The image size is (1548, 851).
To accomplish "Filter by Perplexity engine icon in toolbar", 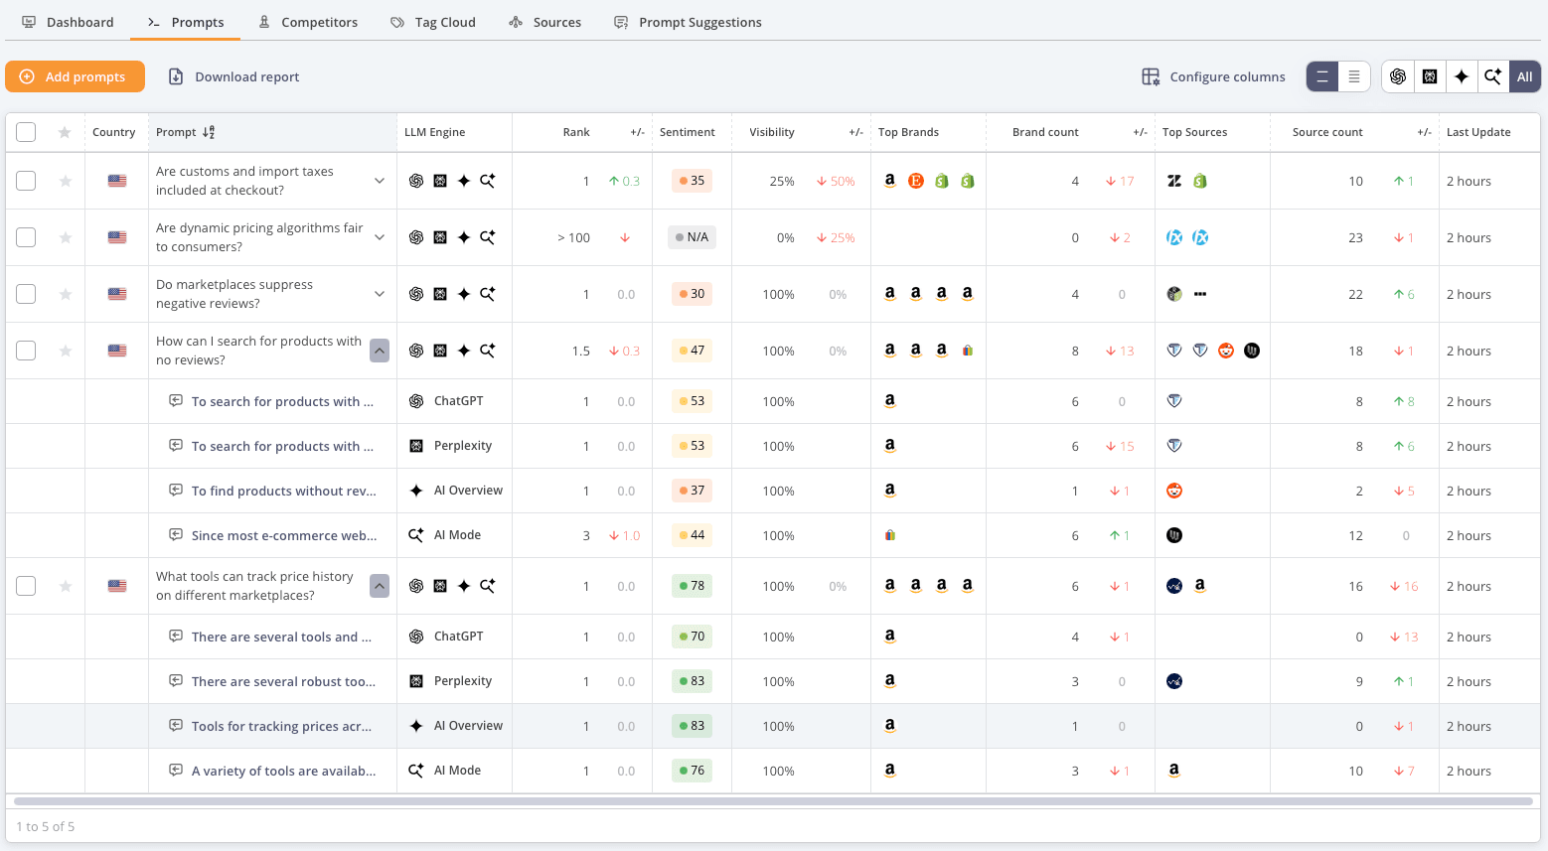I will (x=1430, y=76).
